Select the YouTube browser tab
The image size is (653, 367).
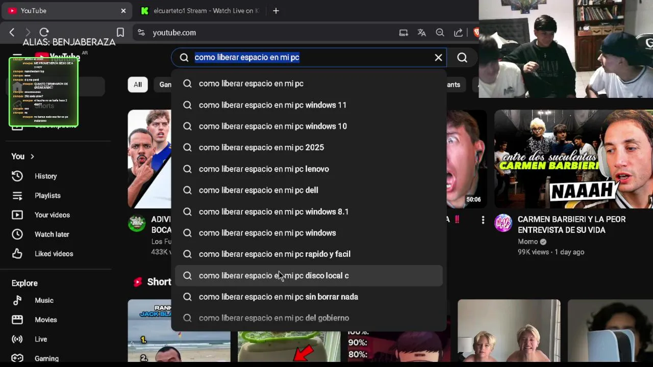[66, 11]
